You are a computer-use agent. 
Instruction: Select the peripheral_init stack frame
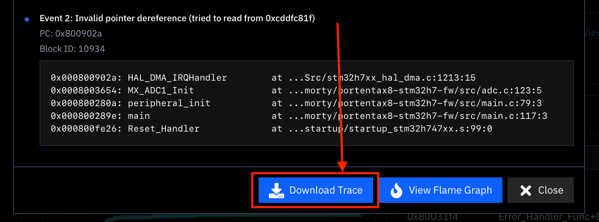(x=169, y=103)
